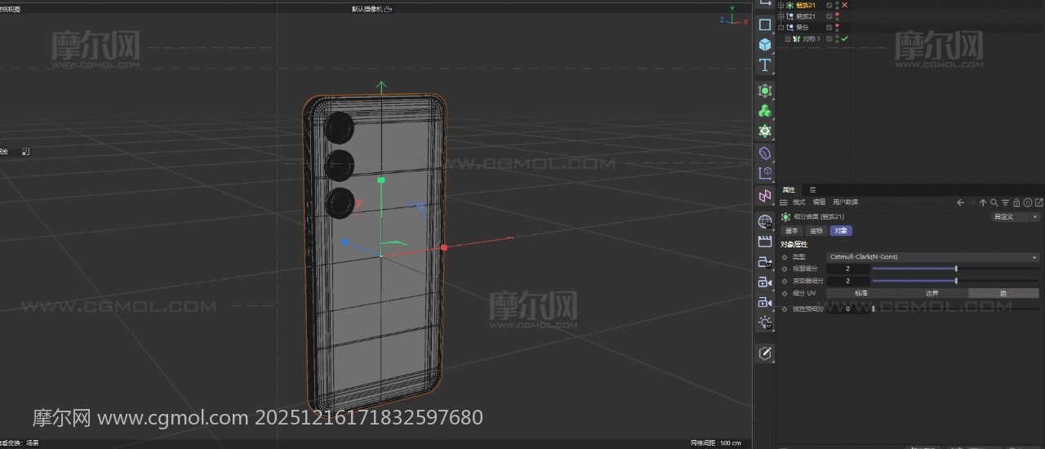Switch to the 层 tab

pyautogui.click(x=812, y=190)
